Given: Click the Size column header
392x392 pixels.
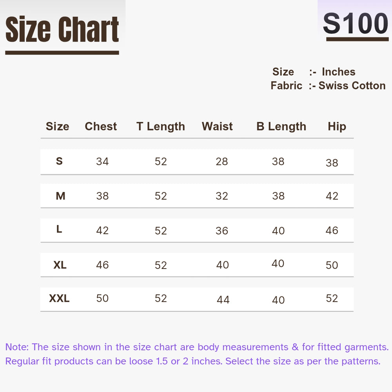Looking at the screenshot, I should [x=57, y=126].
